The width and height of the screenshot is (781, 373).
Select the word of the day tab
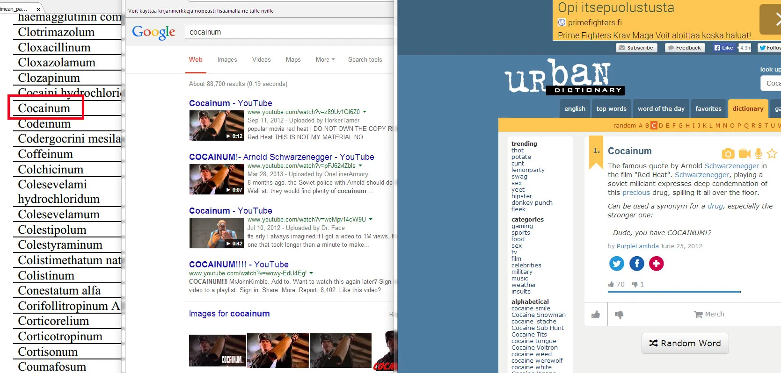tap(661, 109)
